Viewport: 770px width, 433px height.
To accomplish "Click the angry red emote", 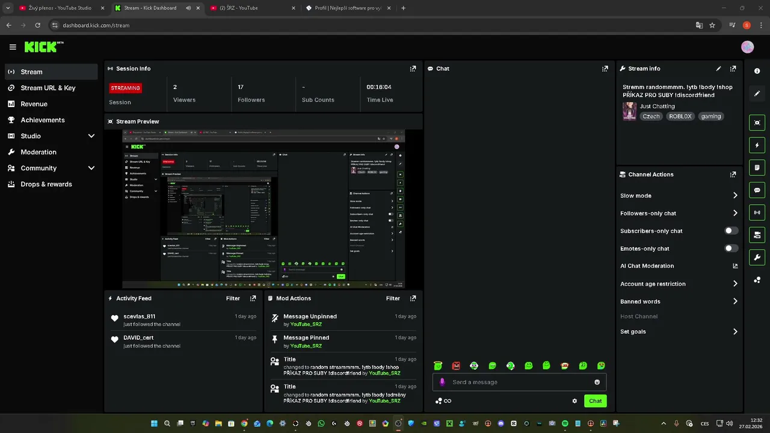I will click(x=456, y=366).
